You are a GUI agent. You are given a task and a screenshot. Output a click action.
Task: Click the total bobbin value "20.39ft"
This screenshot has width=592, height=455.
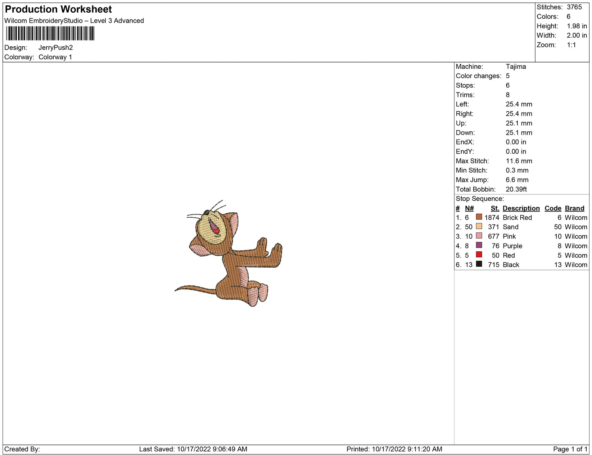516,189
